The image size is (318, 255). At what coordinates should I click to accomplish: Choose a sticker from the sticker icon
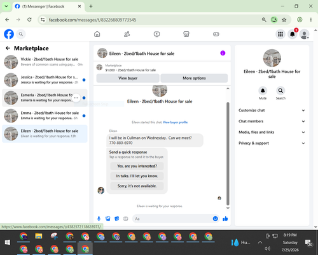coord(117,219)
